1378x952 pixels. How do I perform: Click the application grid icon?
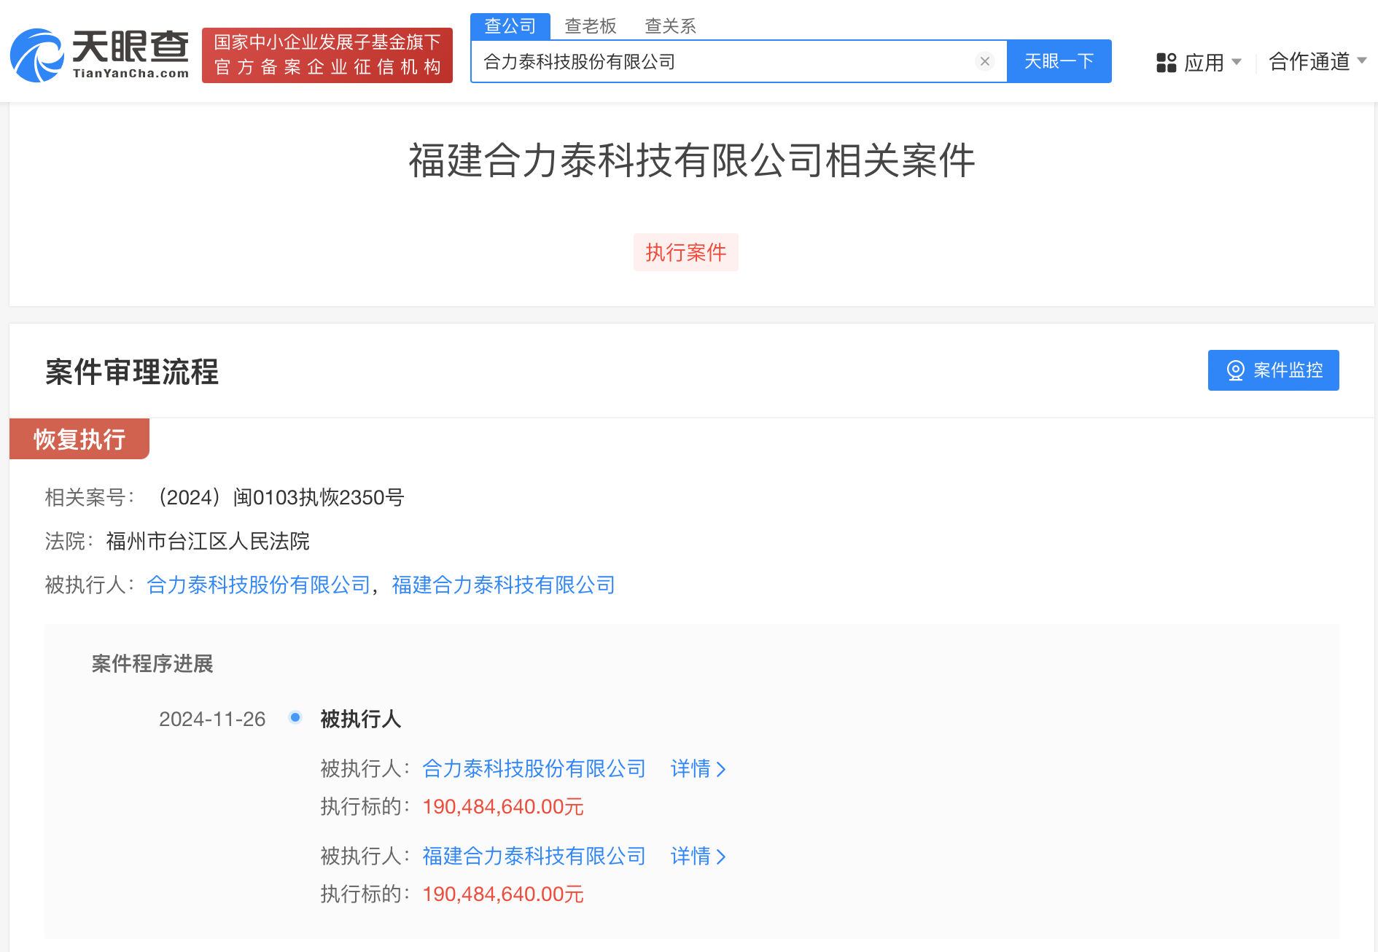click(1166, 63)
